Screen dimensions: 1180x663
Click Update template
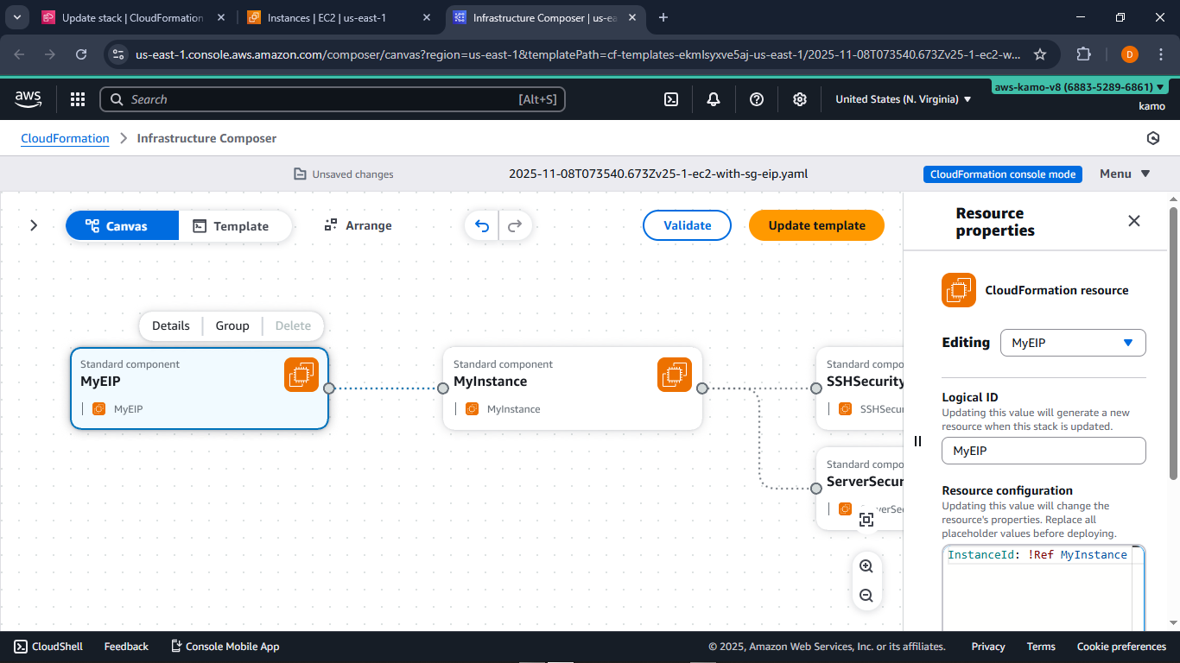[x=815, y=225]
